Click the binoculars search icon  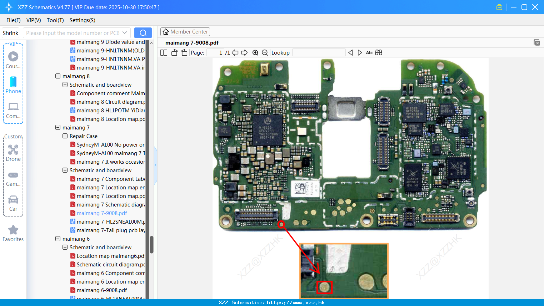pos(379,52)
